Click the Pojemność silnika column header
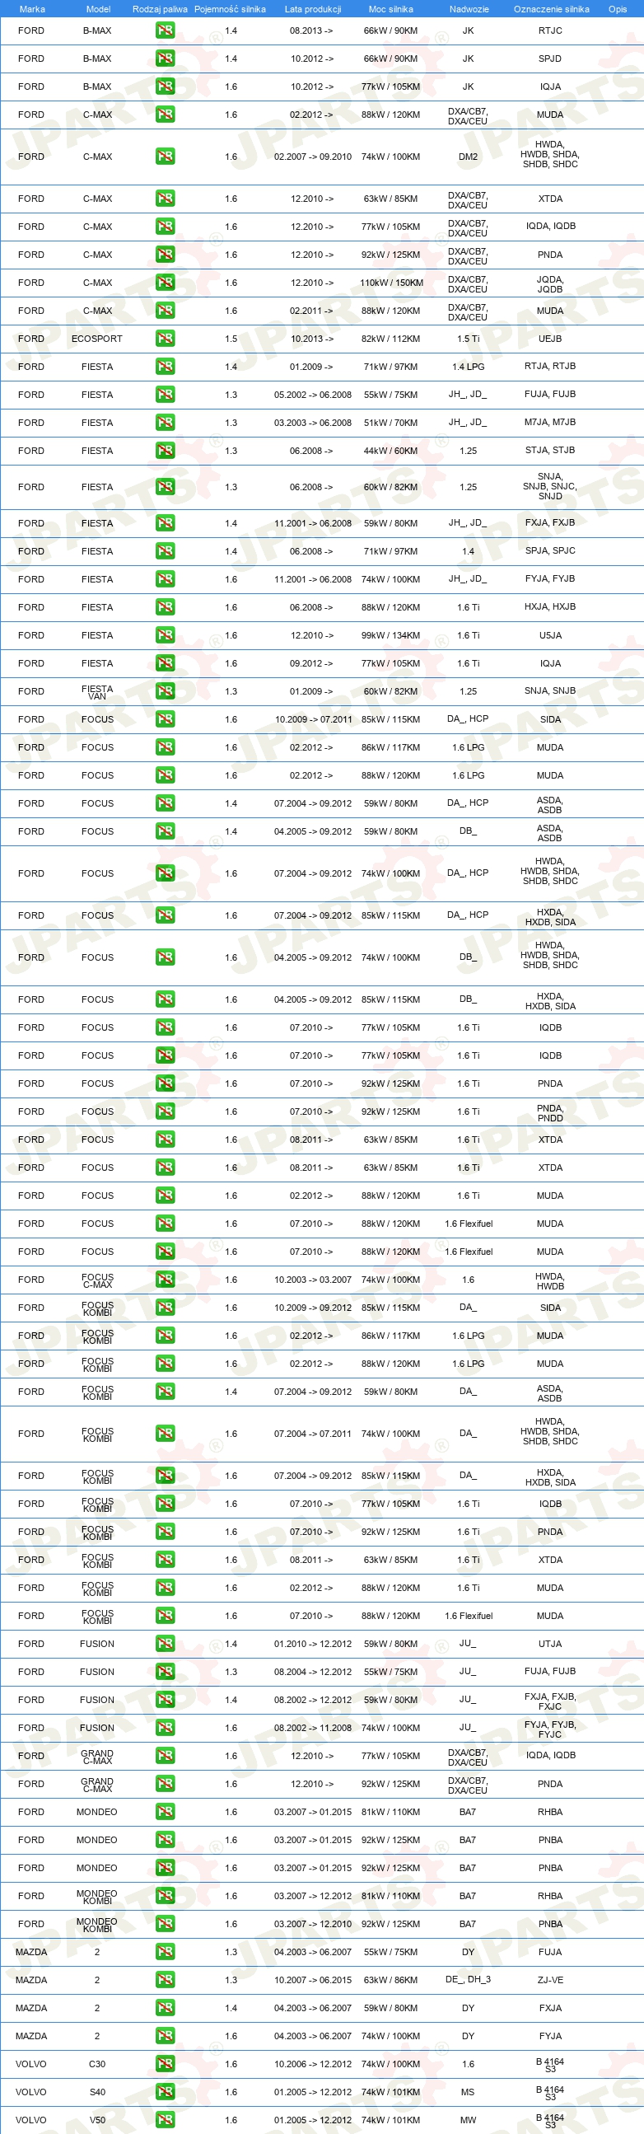644x2134 pixels. (x=230, y=9)
